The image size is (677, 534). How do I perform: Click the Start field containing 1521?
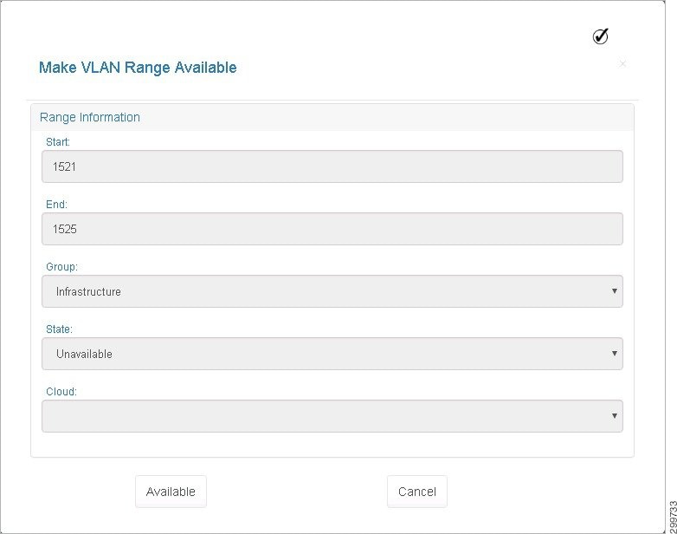332,166
